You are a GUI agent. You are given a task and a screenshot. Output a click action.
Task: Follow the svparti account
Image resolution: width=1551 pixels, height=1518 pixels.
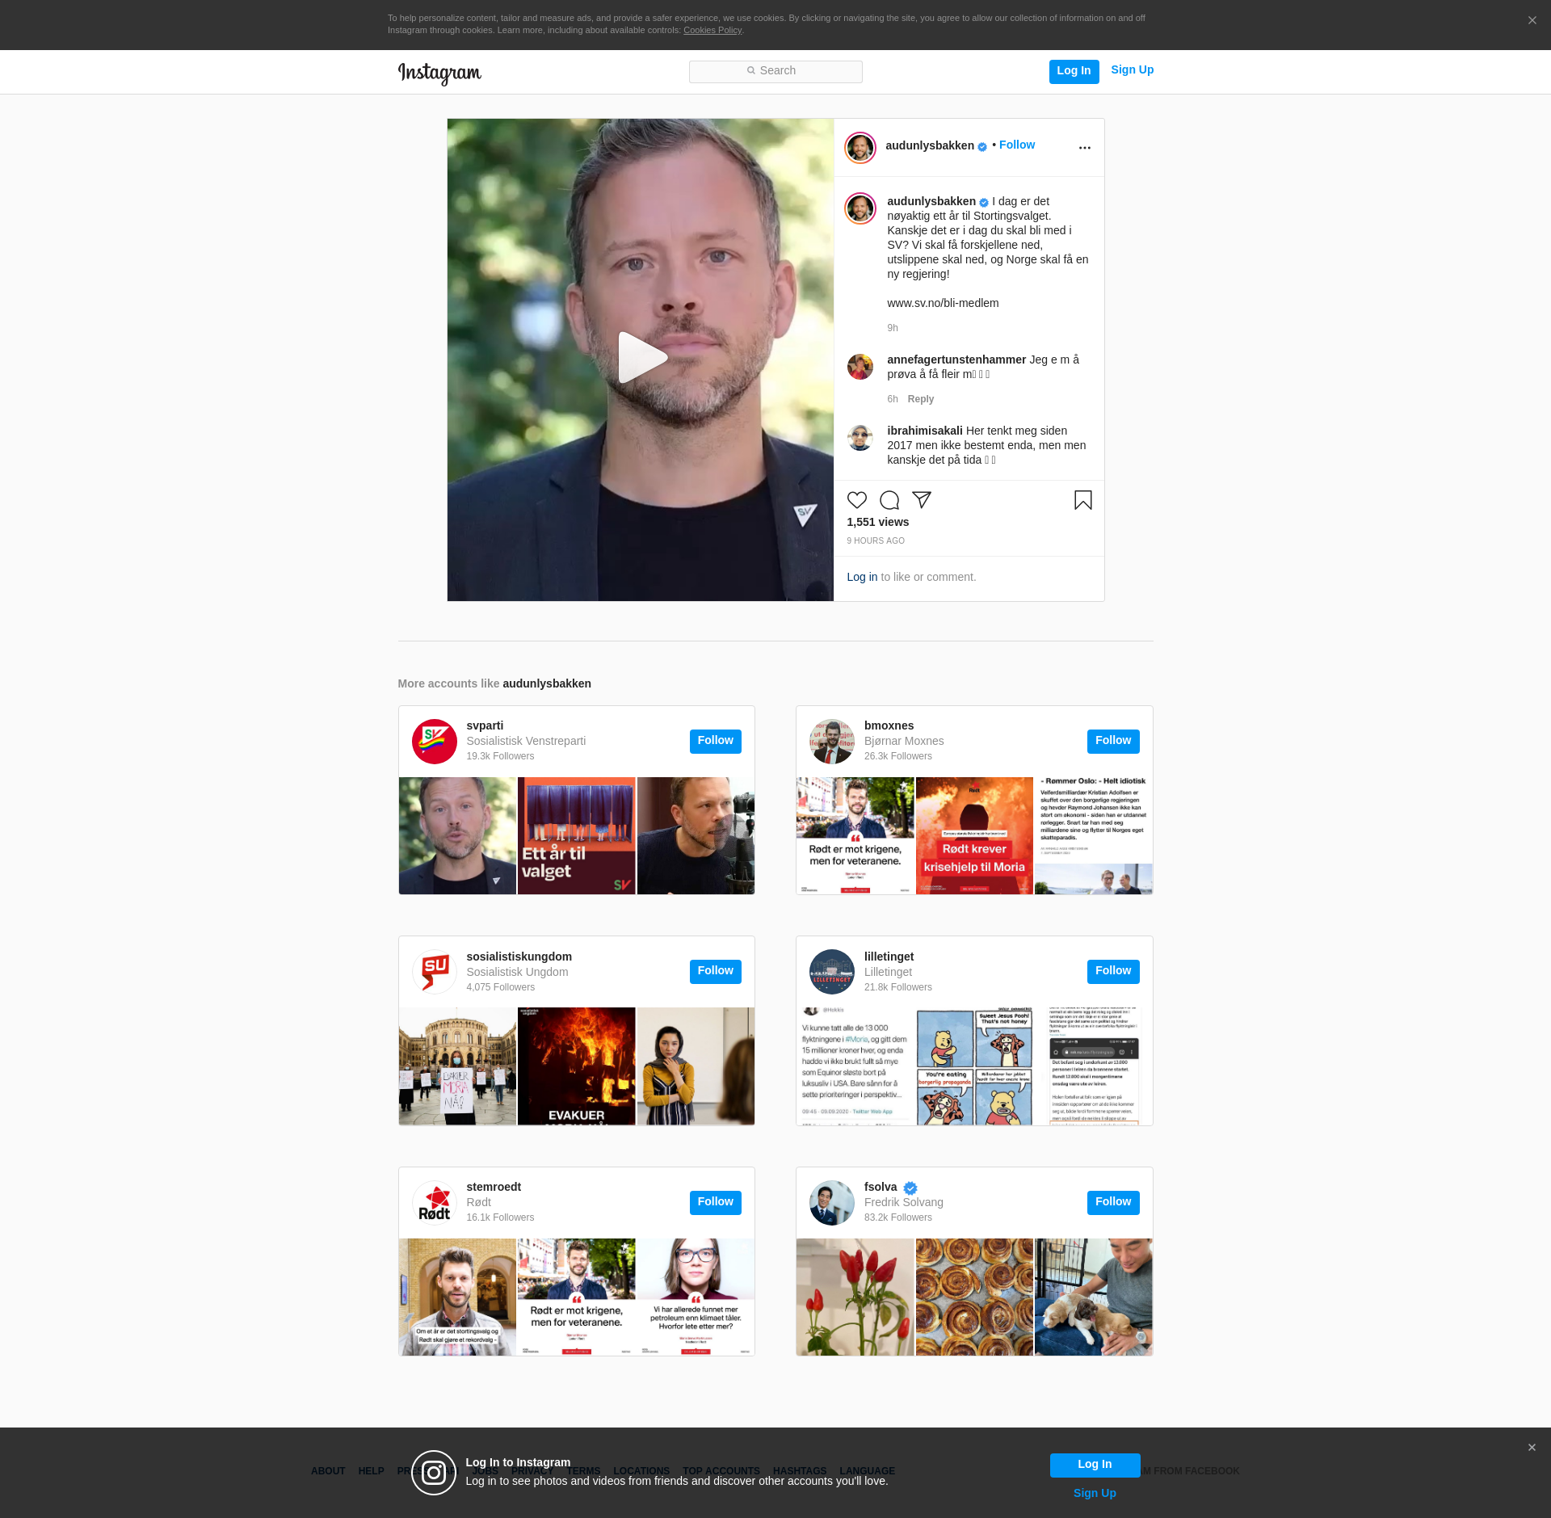click(x=715, y=741)
